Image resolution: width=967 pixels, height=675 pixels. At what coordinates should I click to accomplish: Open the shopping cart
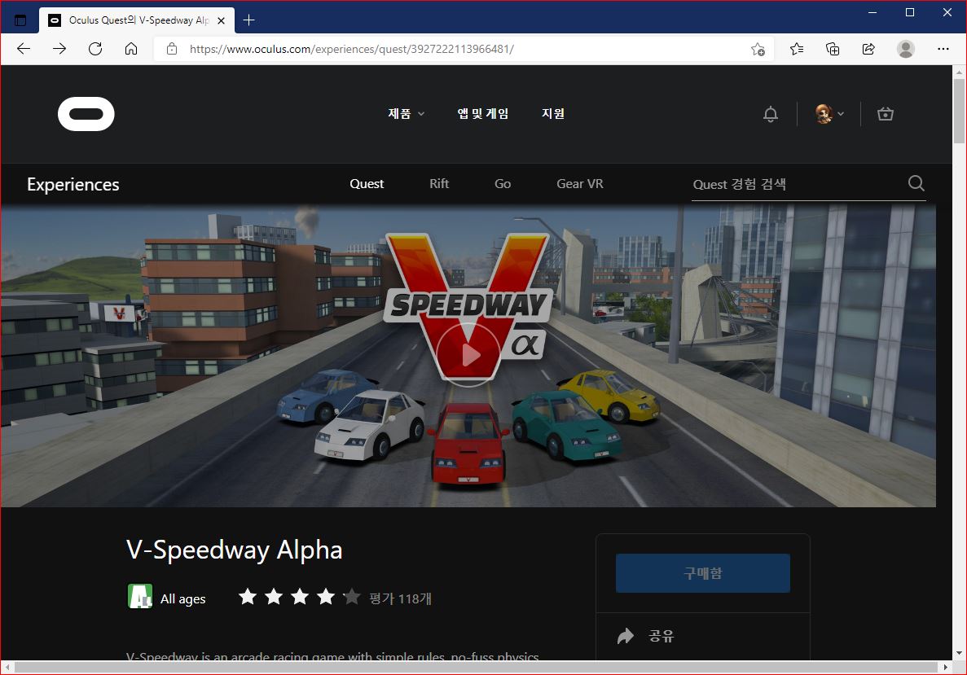pyautogui.click(x=885, y=114)
